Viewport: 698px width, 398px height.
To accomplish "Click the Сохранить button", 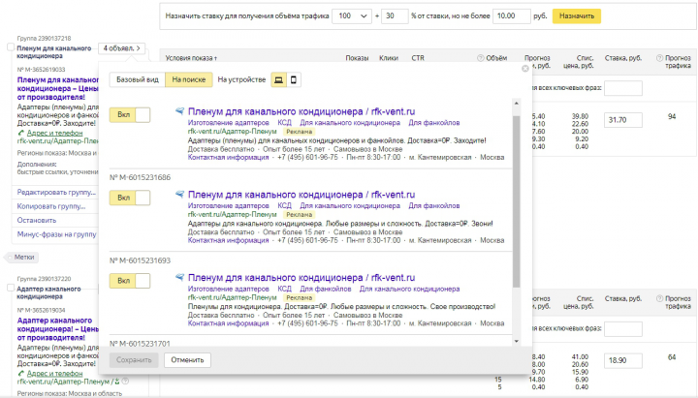I will [134, 360].
